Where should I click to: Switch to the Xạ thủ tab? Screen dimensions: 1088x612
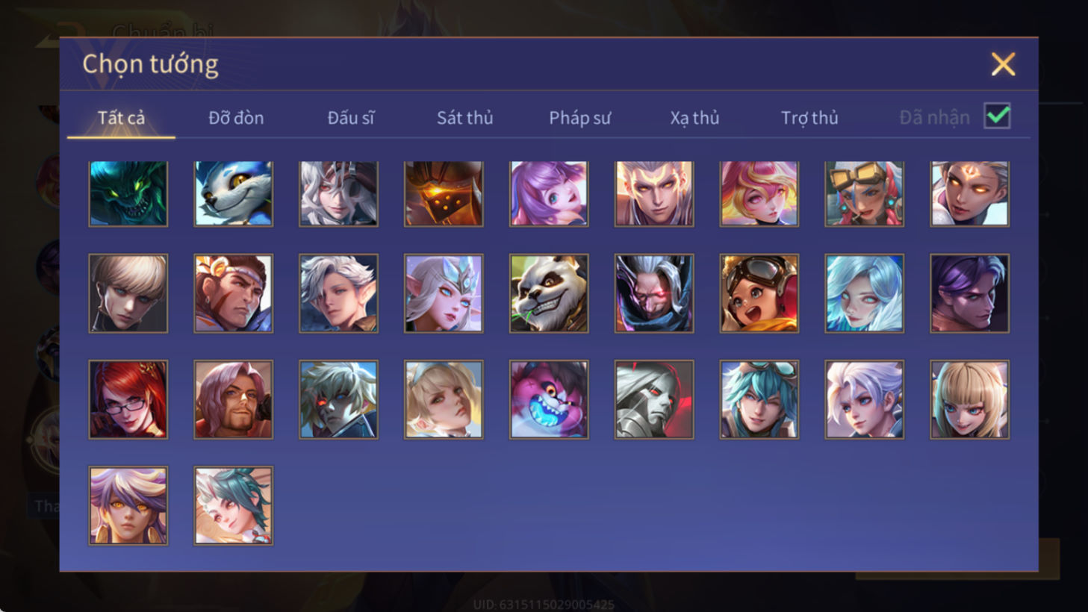click(694, 118)
